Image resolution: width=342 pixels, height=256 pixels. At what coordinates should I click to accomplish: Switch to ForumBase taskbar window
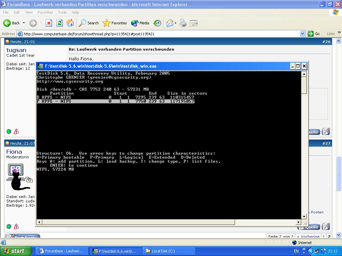[62, 251]
